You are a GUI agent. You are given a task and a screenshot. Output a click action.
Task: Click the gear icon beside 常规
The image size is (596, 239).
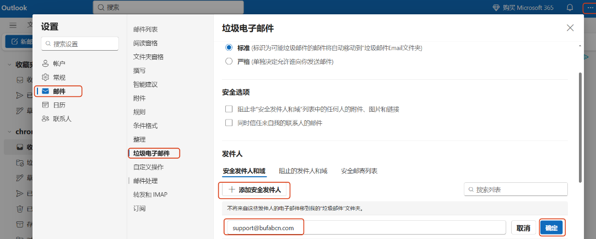click(46, 78)
